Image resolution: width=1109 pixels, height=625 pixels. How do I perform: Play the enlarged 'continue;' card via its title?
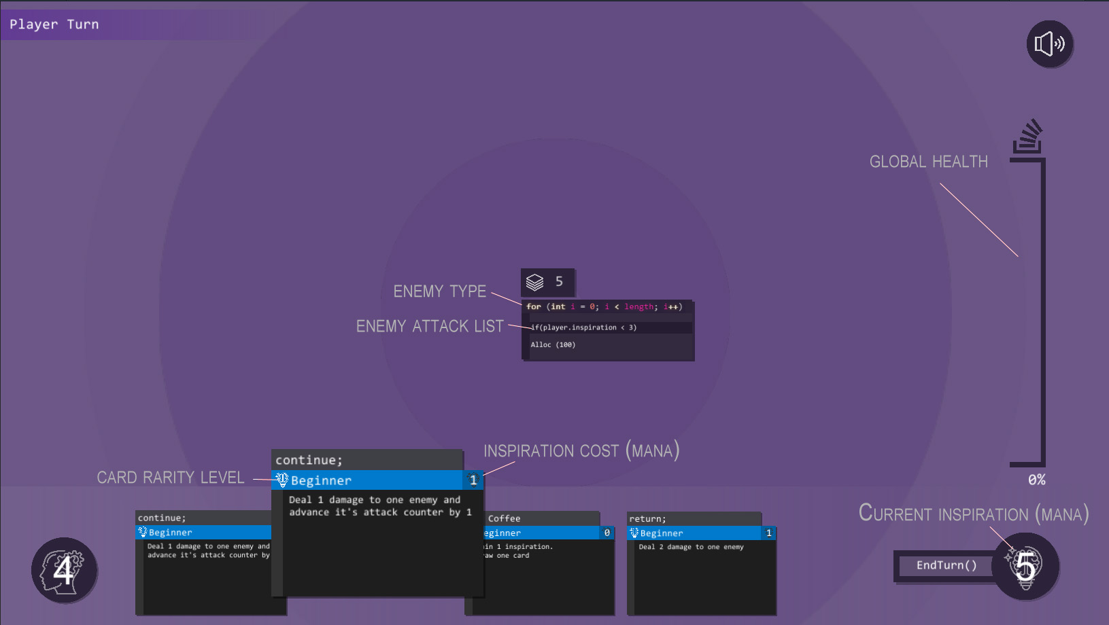[x=309, y=460]
